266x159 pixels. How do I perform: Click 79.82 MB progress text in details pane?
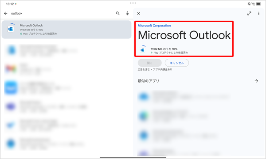[x=164, y=49]
